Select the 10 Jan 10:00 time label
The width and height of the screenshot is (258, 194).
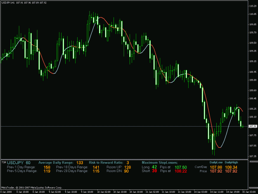click(x=120, y=192)
